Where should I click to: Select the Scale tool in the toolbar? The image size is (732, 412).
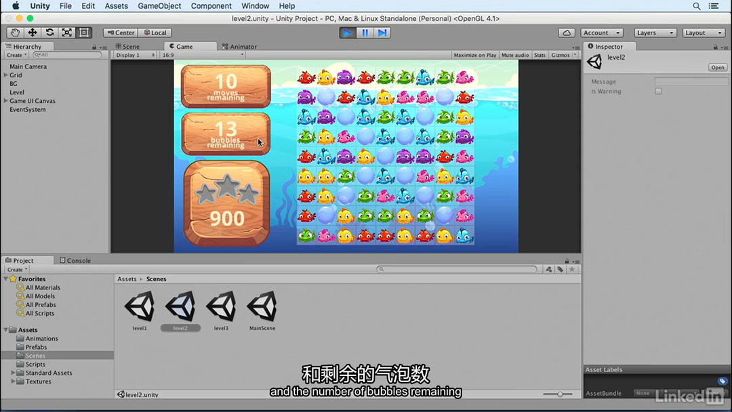(66, 33)
